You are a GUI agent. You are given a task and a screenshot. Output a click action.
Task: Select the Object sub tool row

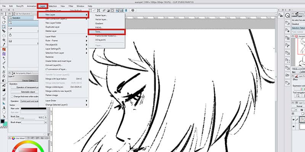coord(23,23)
